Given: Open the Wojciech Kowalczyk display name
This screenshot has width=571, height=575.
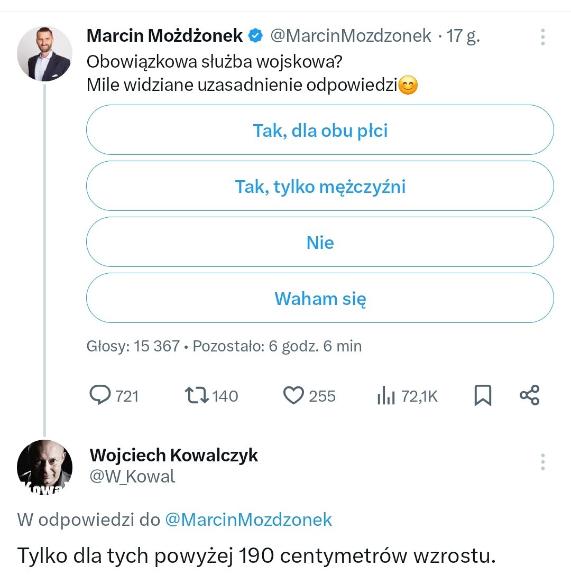Looking at the screenshot, I should [x=174, y=455].
